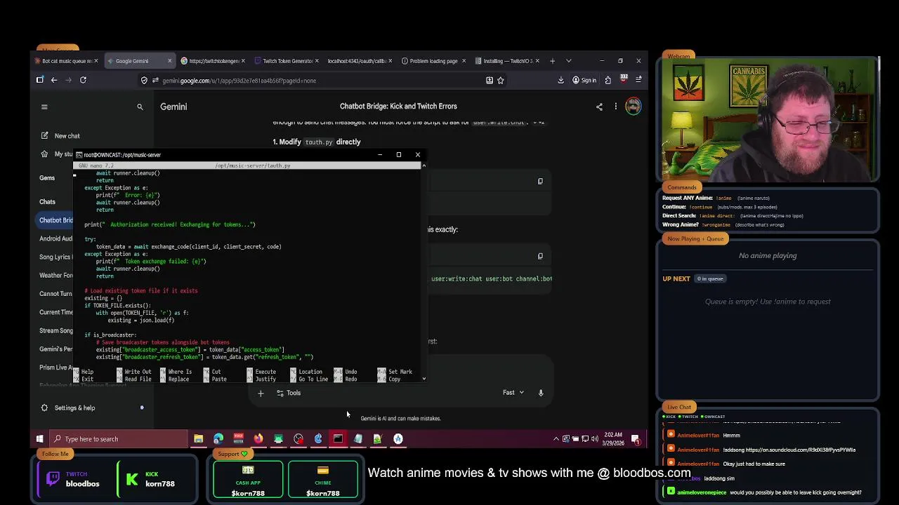The height and width of the screenshot is (505, 899).
Task: Click the Chime $korn788 support panel
Action: 322,479
